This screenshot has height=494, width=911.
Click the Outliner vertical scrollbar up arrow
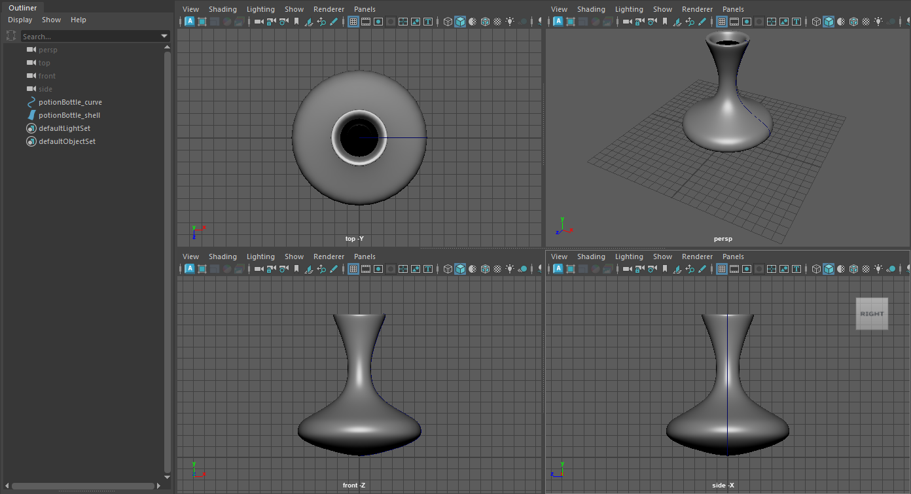(167, 47)
